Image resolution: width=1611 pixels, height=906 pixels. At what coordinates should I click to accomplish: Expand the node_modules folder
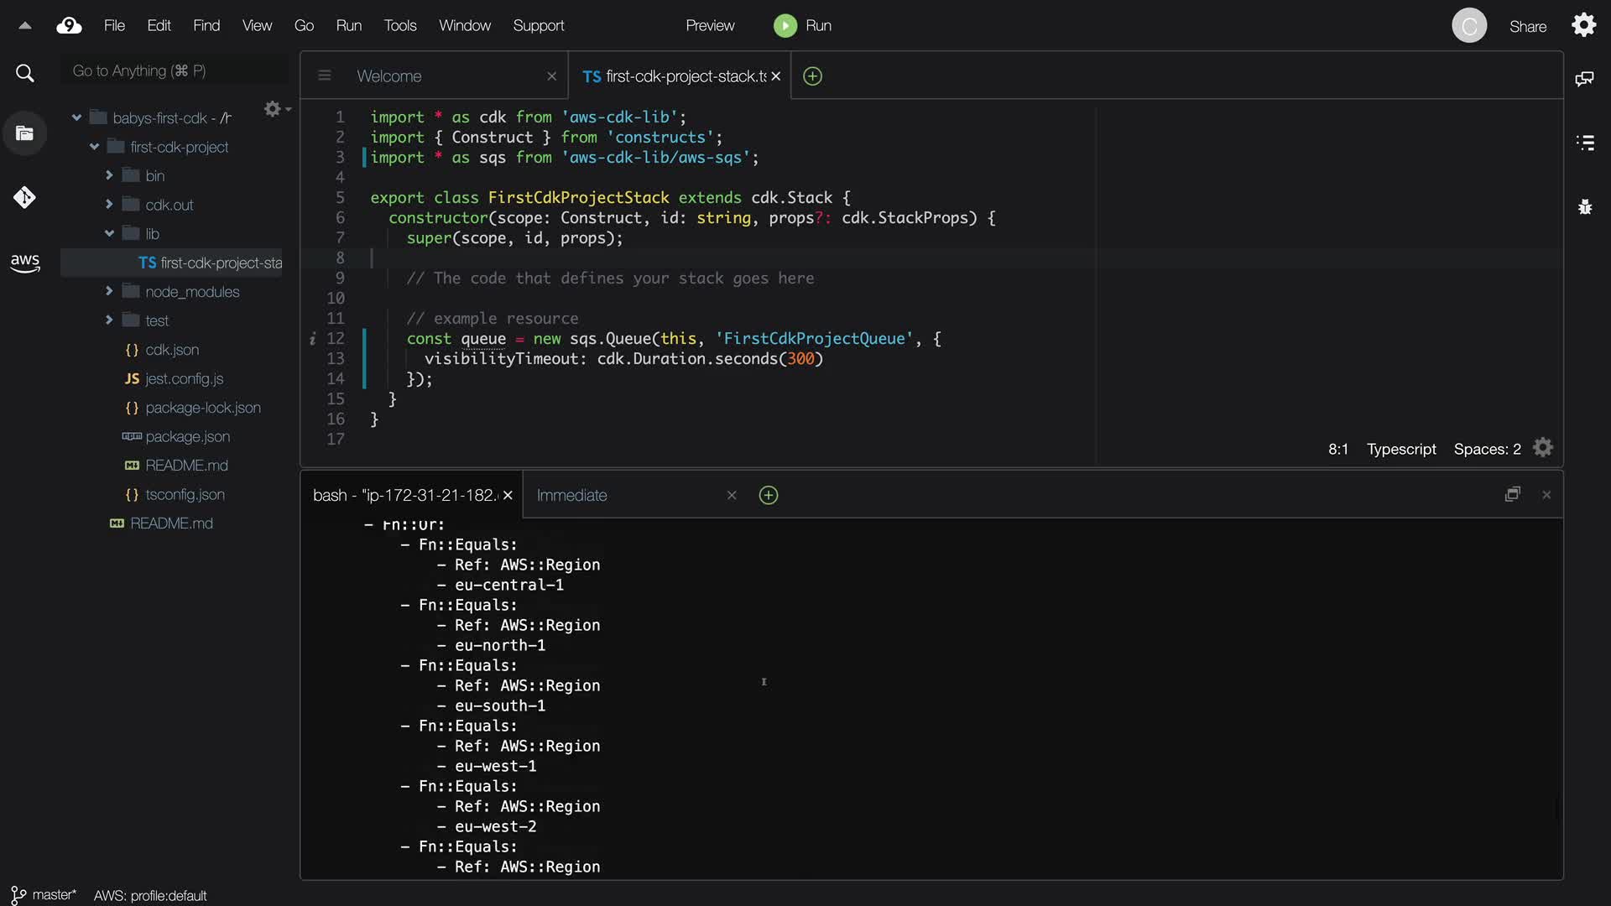click(x=109, y=291)
